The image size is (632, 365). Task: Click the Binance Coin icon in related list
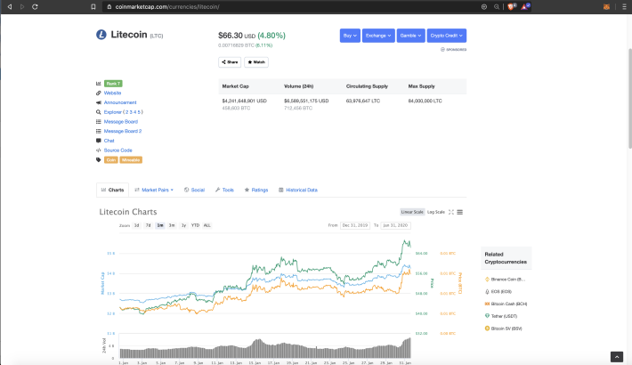(x=487, y=280)
